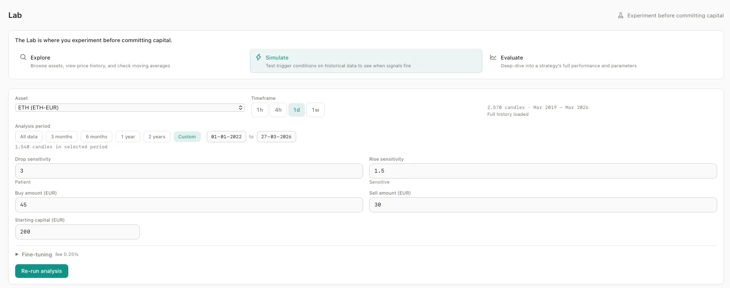Viewport: 730px width, 288px height.
Task: Click the Evaluate chart icon
Action: click(493, 57)
